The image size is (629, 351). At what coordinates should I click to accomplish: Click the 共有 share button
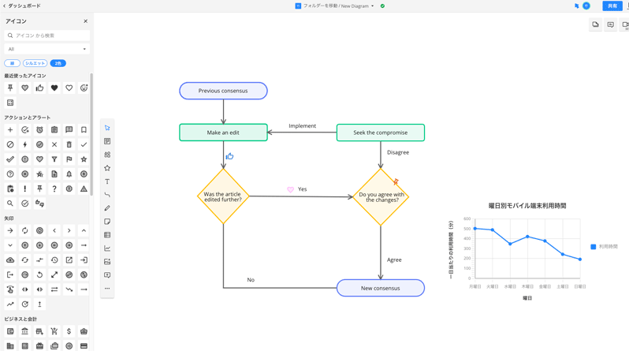point(612,6)
